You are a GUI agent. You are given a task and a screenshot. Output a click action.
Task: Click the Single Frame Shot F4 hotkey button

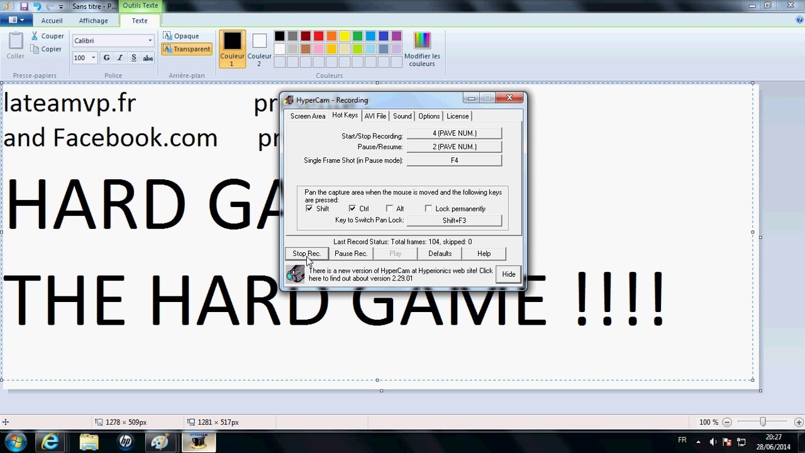[x=454, y=160]
